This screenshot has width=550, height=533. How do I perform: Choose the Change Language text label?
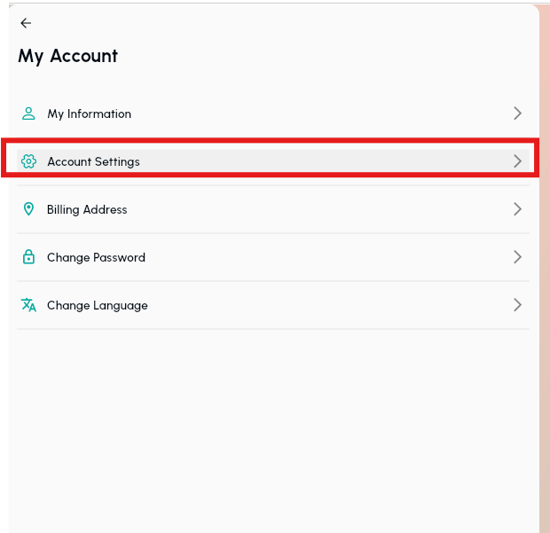98,305
